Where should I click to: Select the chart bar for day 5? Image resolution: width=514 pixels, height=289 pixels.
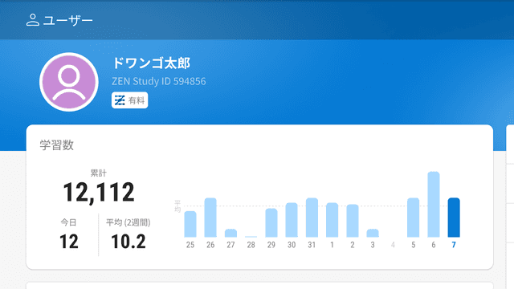tap(414, 218)
